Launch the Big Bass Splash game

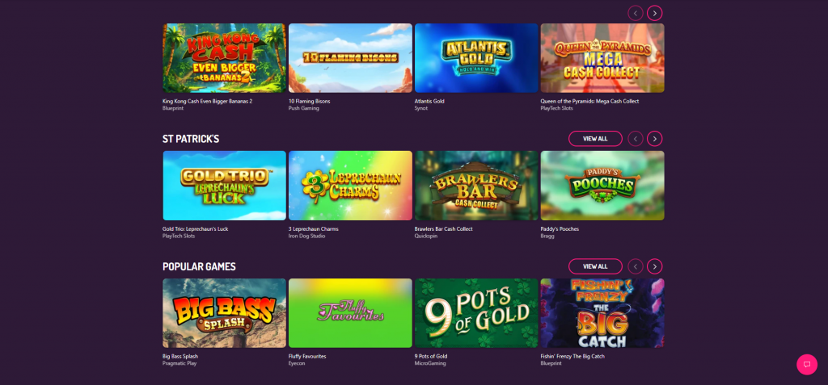[225, 313]
